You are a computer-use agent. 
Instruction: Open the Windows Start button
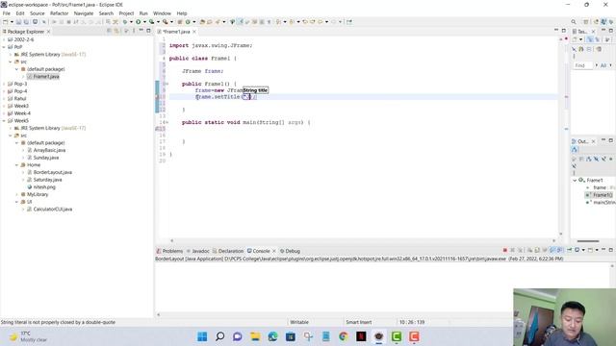202,336
